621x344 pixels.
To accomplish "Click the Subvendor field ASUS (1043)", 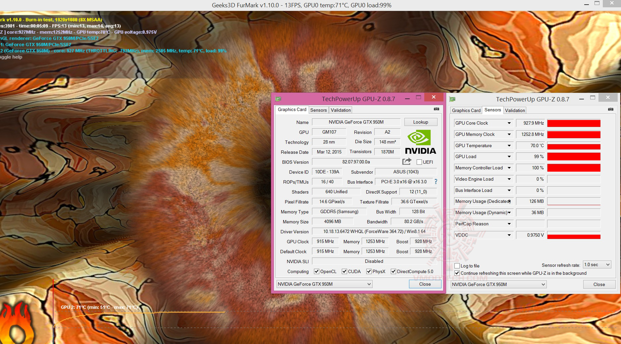I will coord(406,172).
